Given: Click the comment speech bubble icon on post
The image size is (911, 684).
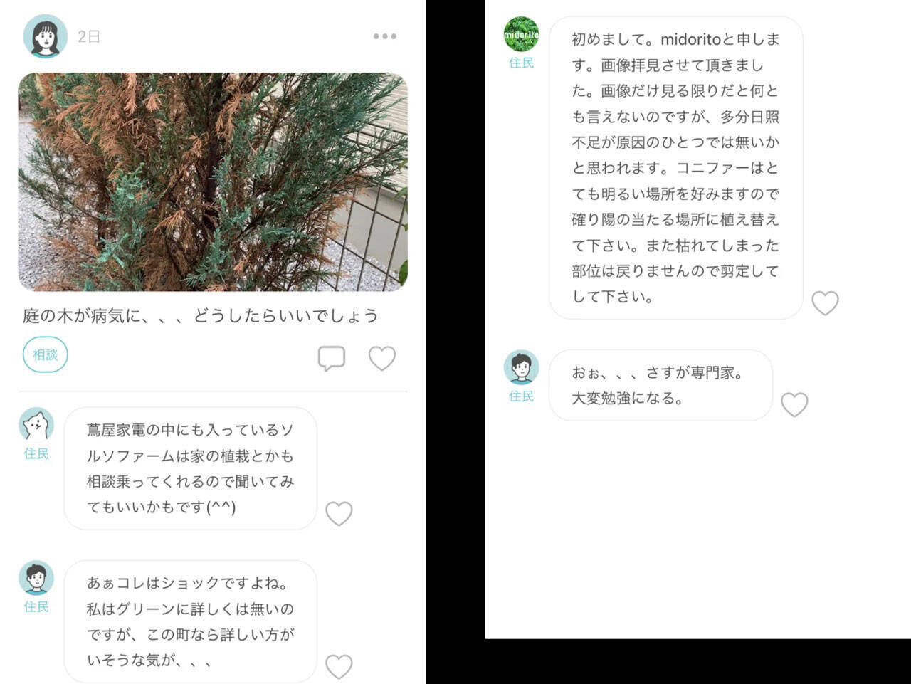Looking at the screenshot, I should [x=332, y=358].
